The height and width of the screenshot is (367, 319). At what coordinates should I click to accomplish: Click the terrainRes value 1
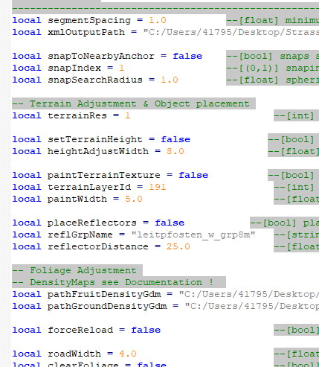pyautogui.click(x=127, y=115)
